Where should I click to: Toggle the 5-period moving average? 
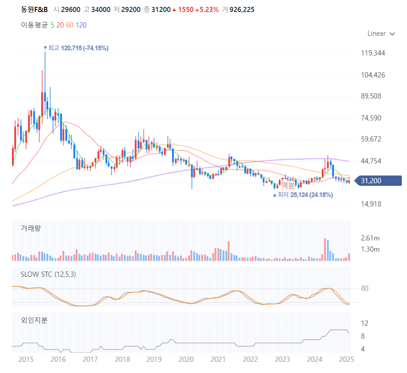52,25
